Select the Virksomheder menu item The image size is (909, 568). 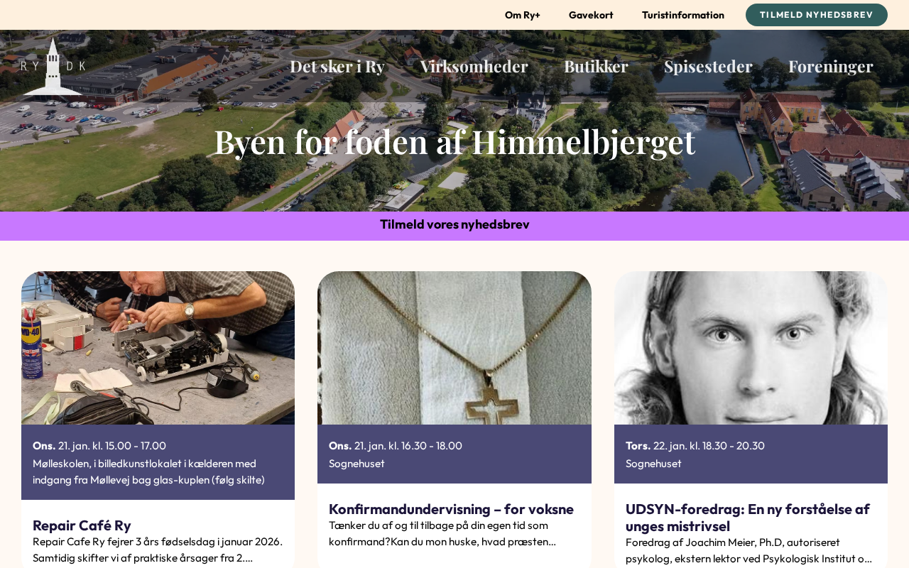click(474, 66)
